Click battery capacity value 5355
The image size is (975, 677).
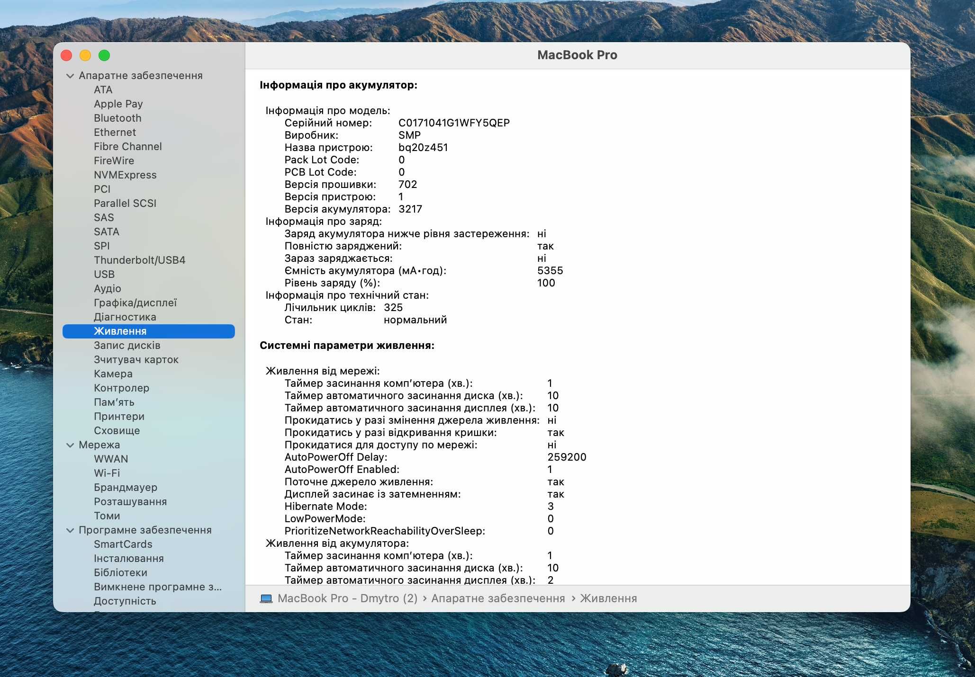(550, 271)
